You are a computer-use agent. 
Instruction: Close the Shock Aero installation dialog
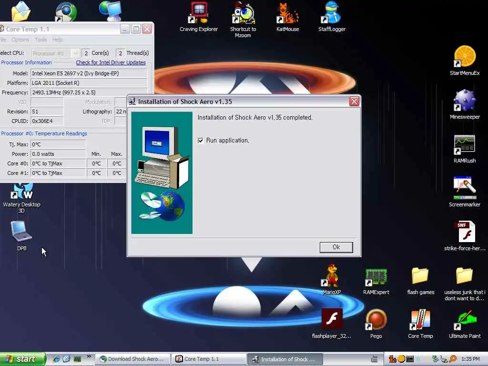(x=354, y=102)
